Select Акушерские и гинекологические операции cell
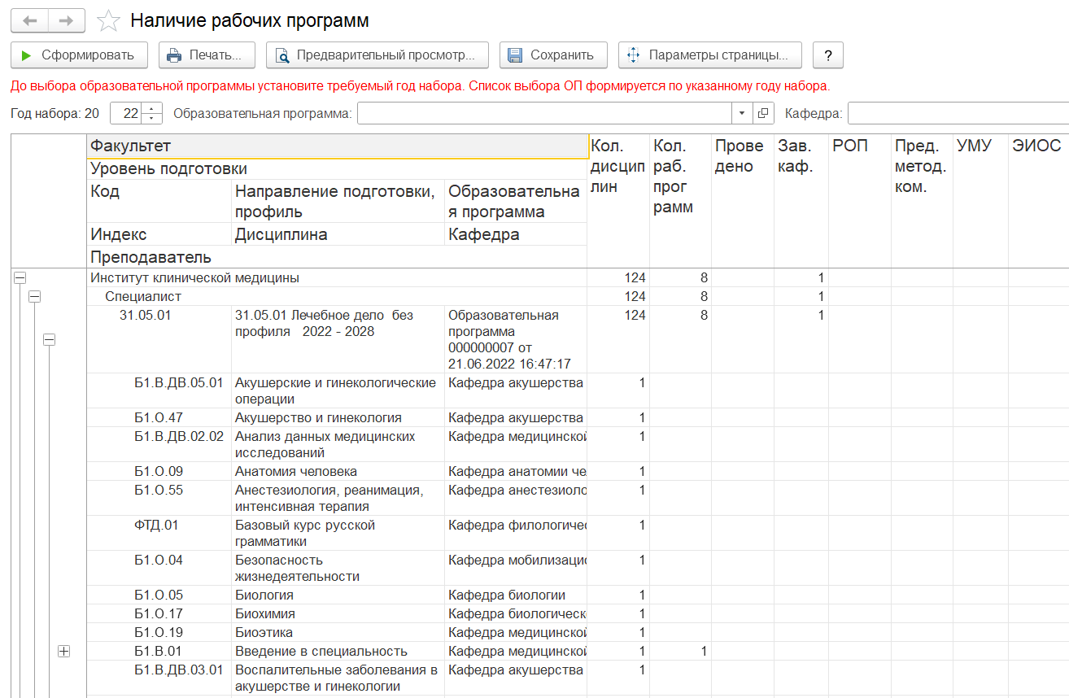Screen dimensions: 1069x698 pos(338,390)
